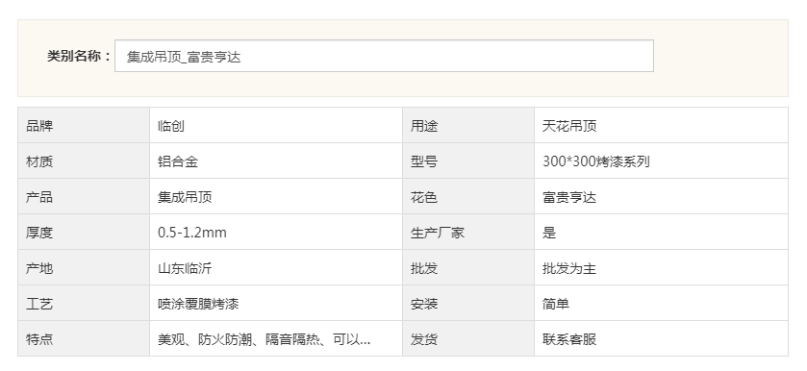The image size is (807, 371).
Task: Click the 特点 label cell
Action: coord(84,338)
